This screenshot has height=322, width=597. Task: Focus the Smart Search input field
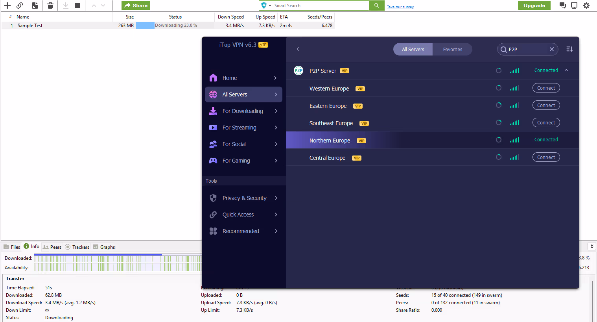click(x=321, y=6)
